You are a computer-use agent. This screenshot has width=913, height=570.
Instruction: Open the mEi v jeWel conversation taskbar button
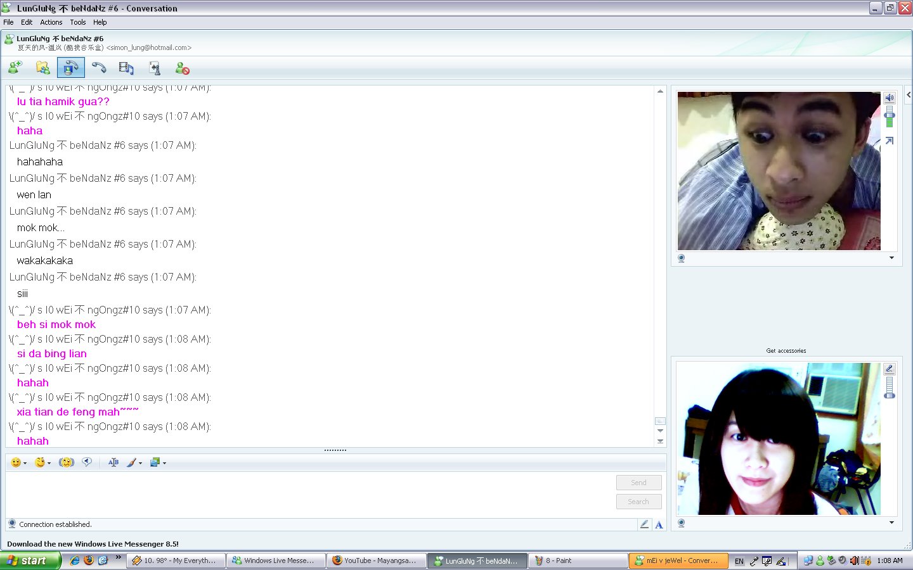[678, 560]
